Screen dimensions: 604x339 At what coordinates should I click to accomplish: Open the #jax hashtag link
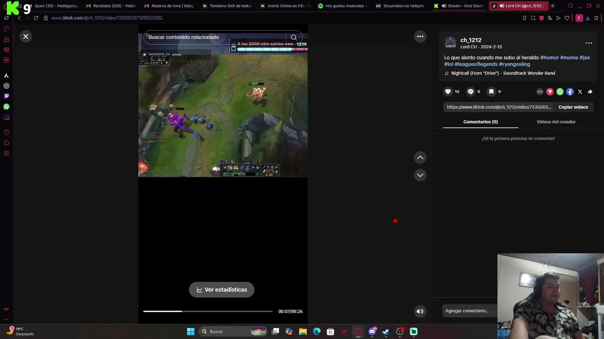[x=585, y=57]
